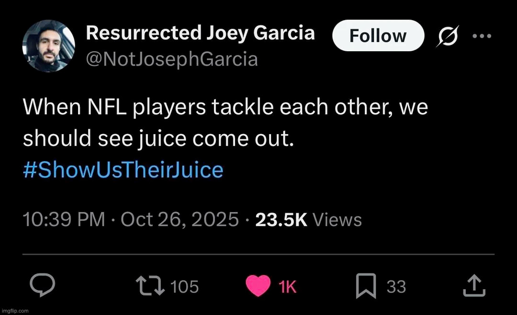
Task: Click the Grok slashed-circle icon
Action: tap(446, 36)
